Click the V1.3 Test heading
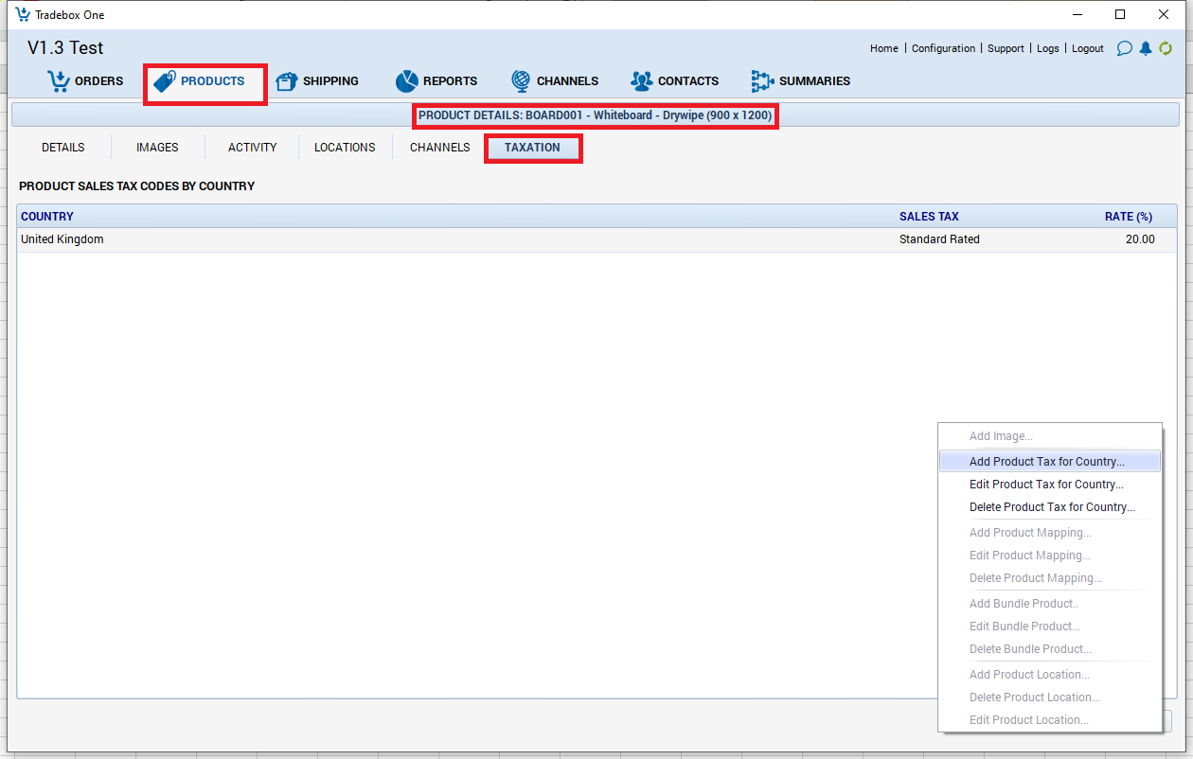Viewport: 1193px width, 759px height. tap(65, 48)
